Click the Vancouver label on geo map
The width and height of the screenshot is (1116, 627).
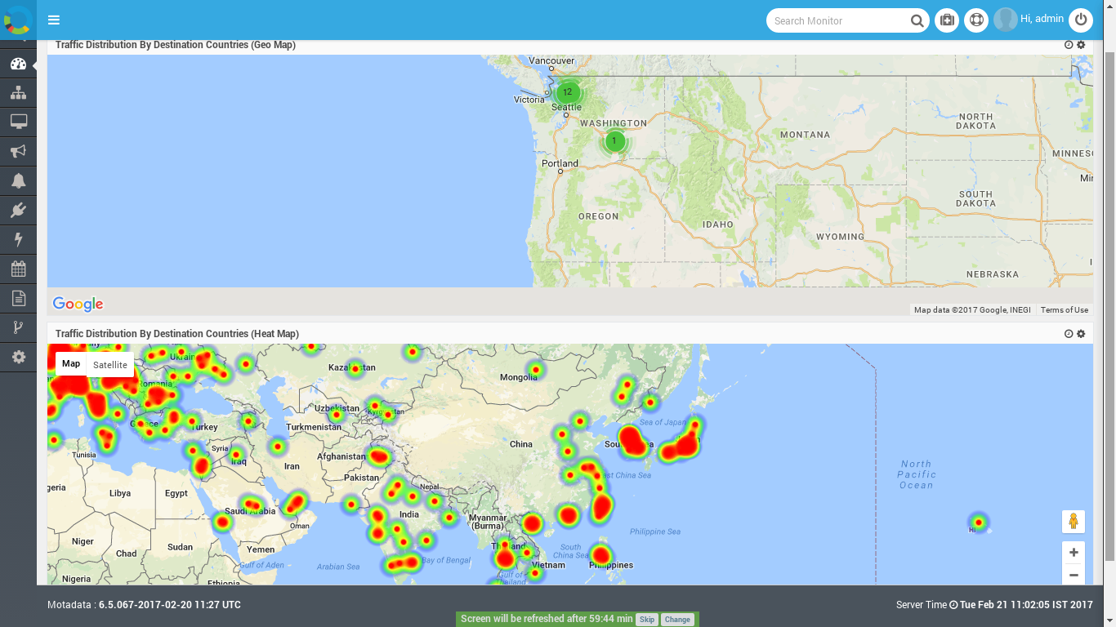coord(551,60)
